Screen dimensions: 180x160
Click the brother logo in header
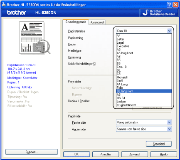tap(16, 12)
